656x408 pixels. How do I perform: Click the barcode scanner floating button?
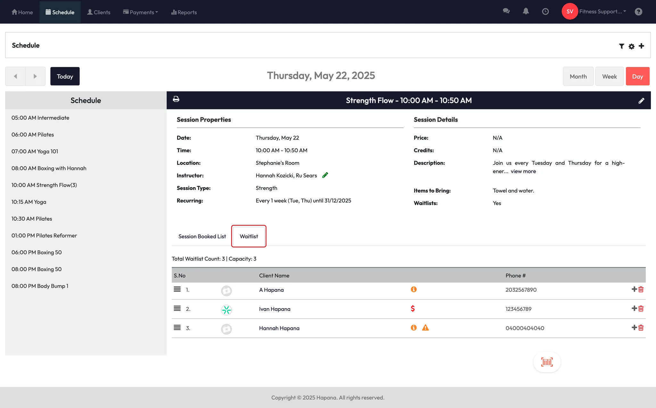tap(547, 362)
